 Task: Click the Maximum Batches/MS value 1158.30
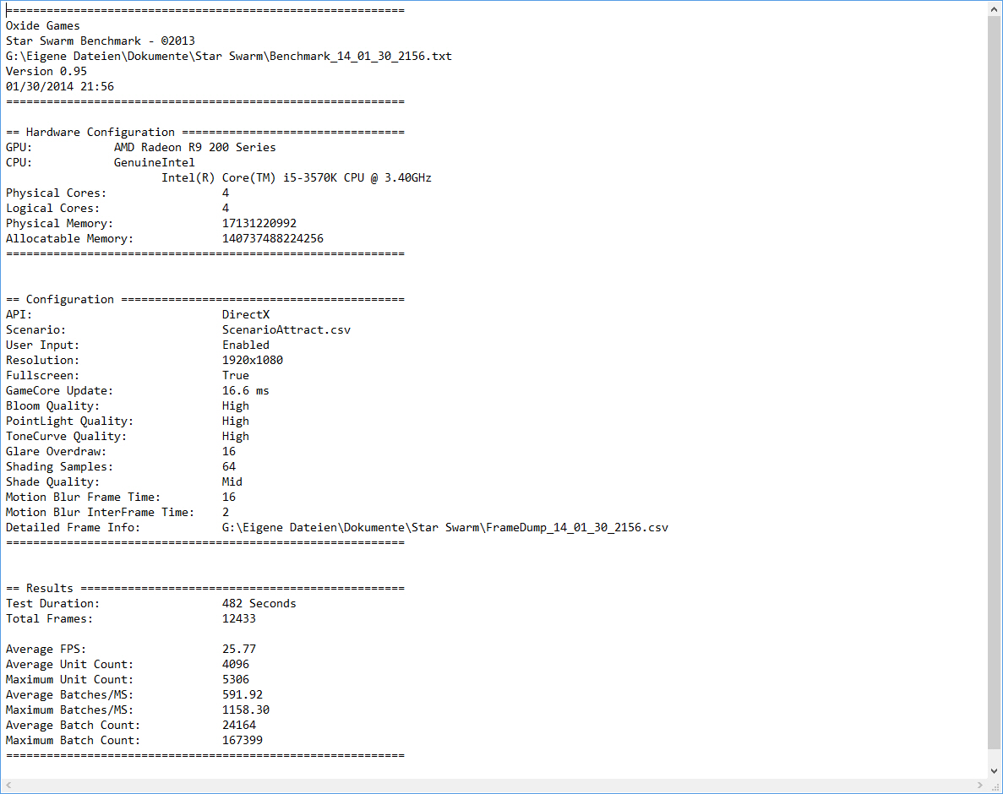tap(246, 710)
